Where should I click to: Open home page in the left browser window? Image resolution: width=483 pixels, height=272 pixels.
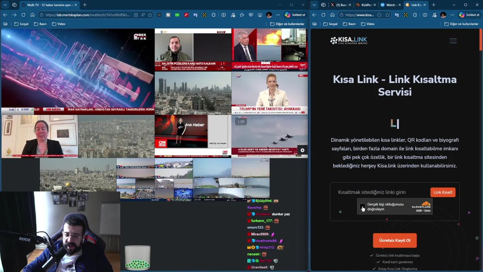pos(32,15)
